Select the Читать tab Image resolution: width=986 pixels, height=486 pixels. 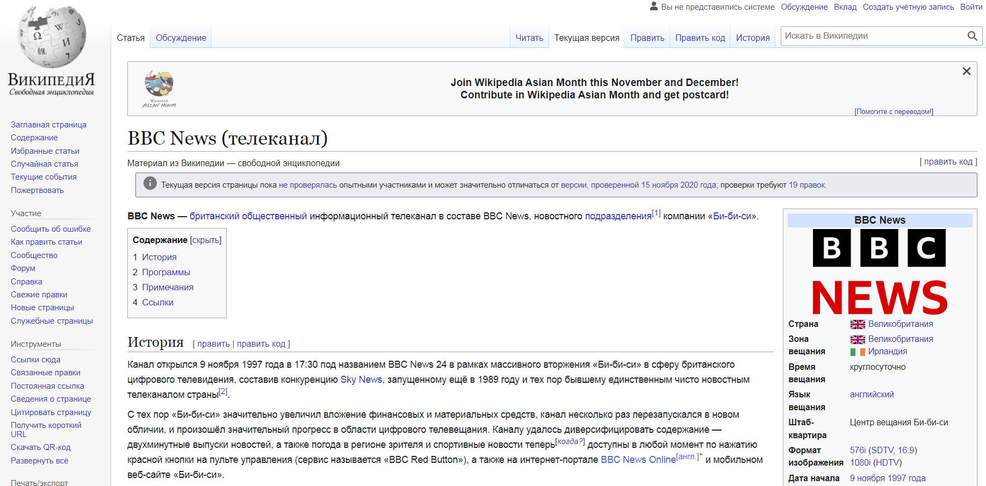[529, 38]
